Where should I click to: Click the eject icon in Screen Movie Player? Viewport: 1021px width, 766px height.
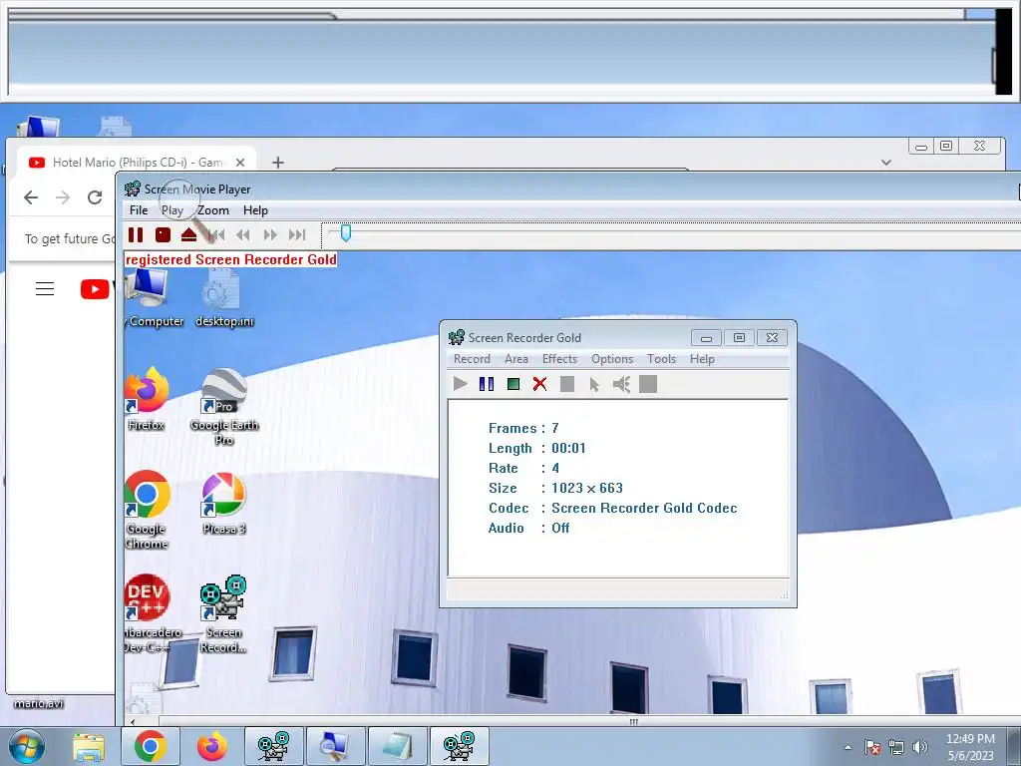188,234
